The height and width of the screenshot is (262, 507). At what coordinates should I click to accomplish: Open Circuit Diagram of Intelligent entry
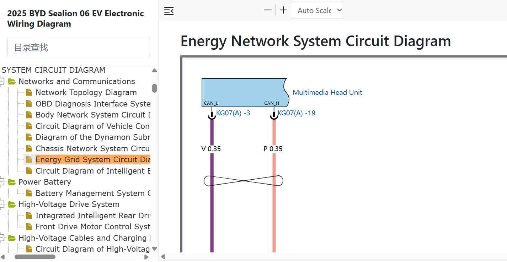(93, 171)
